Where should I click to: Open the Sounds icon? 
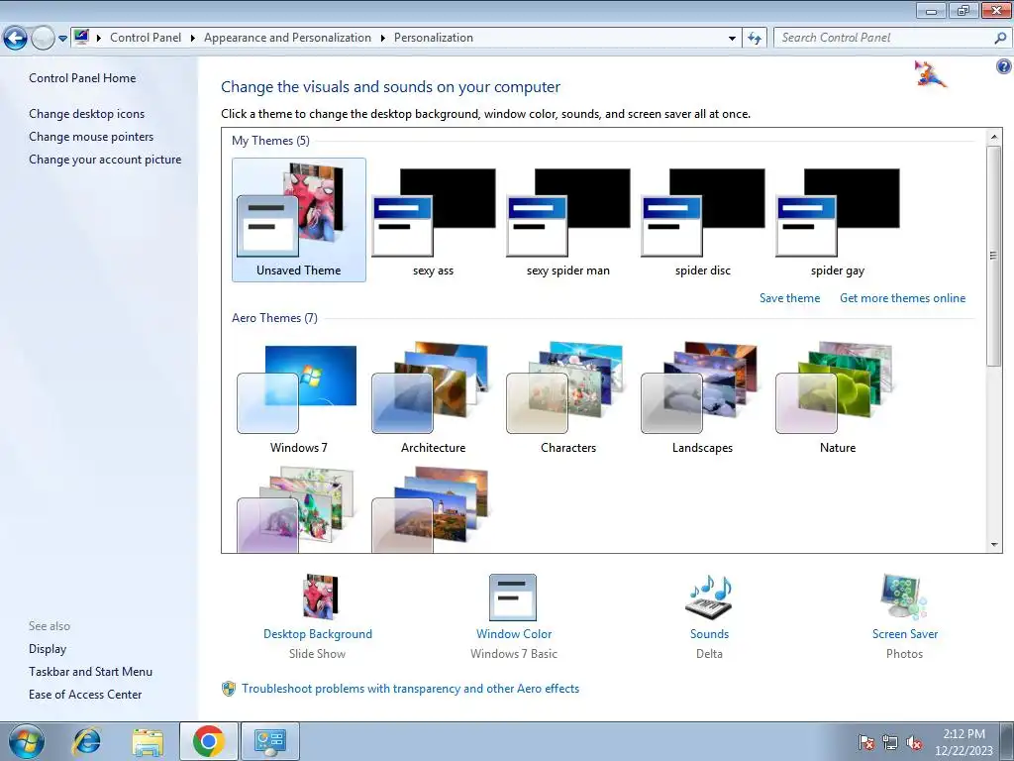click(x=709, y=598)
